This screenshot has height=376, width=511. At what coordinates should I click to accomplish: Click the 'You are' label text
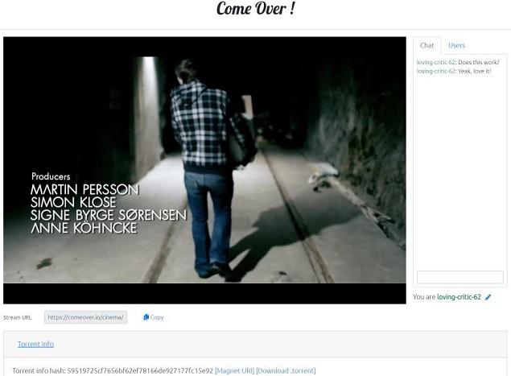pyautogui.click(x=424, y=297)
